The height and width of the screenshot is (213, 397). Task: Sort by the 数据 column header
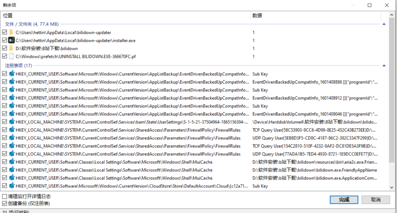pyautogui.click(x=315, y=16)
